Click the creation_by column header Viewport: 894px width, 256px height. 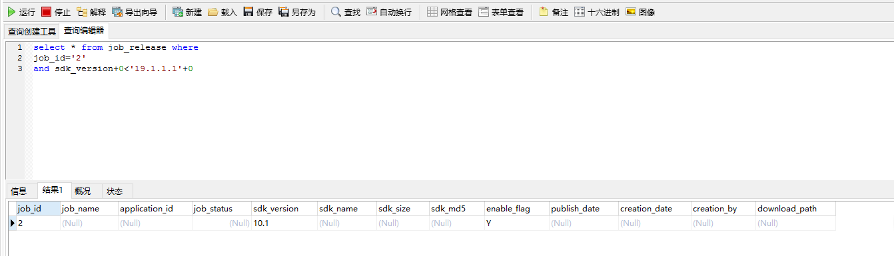point(723,209)
